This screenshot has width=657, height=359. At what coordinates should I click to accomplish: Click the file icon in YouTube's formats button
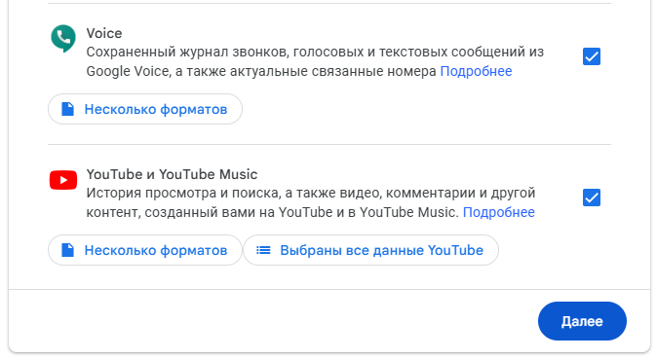coord(67,250)
